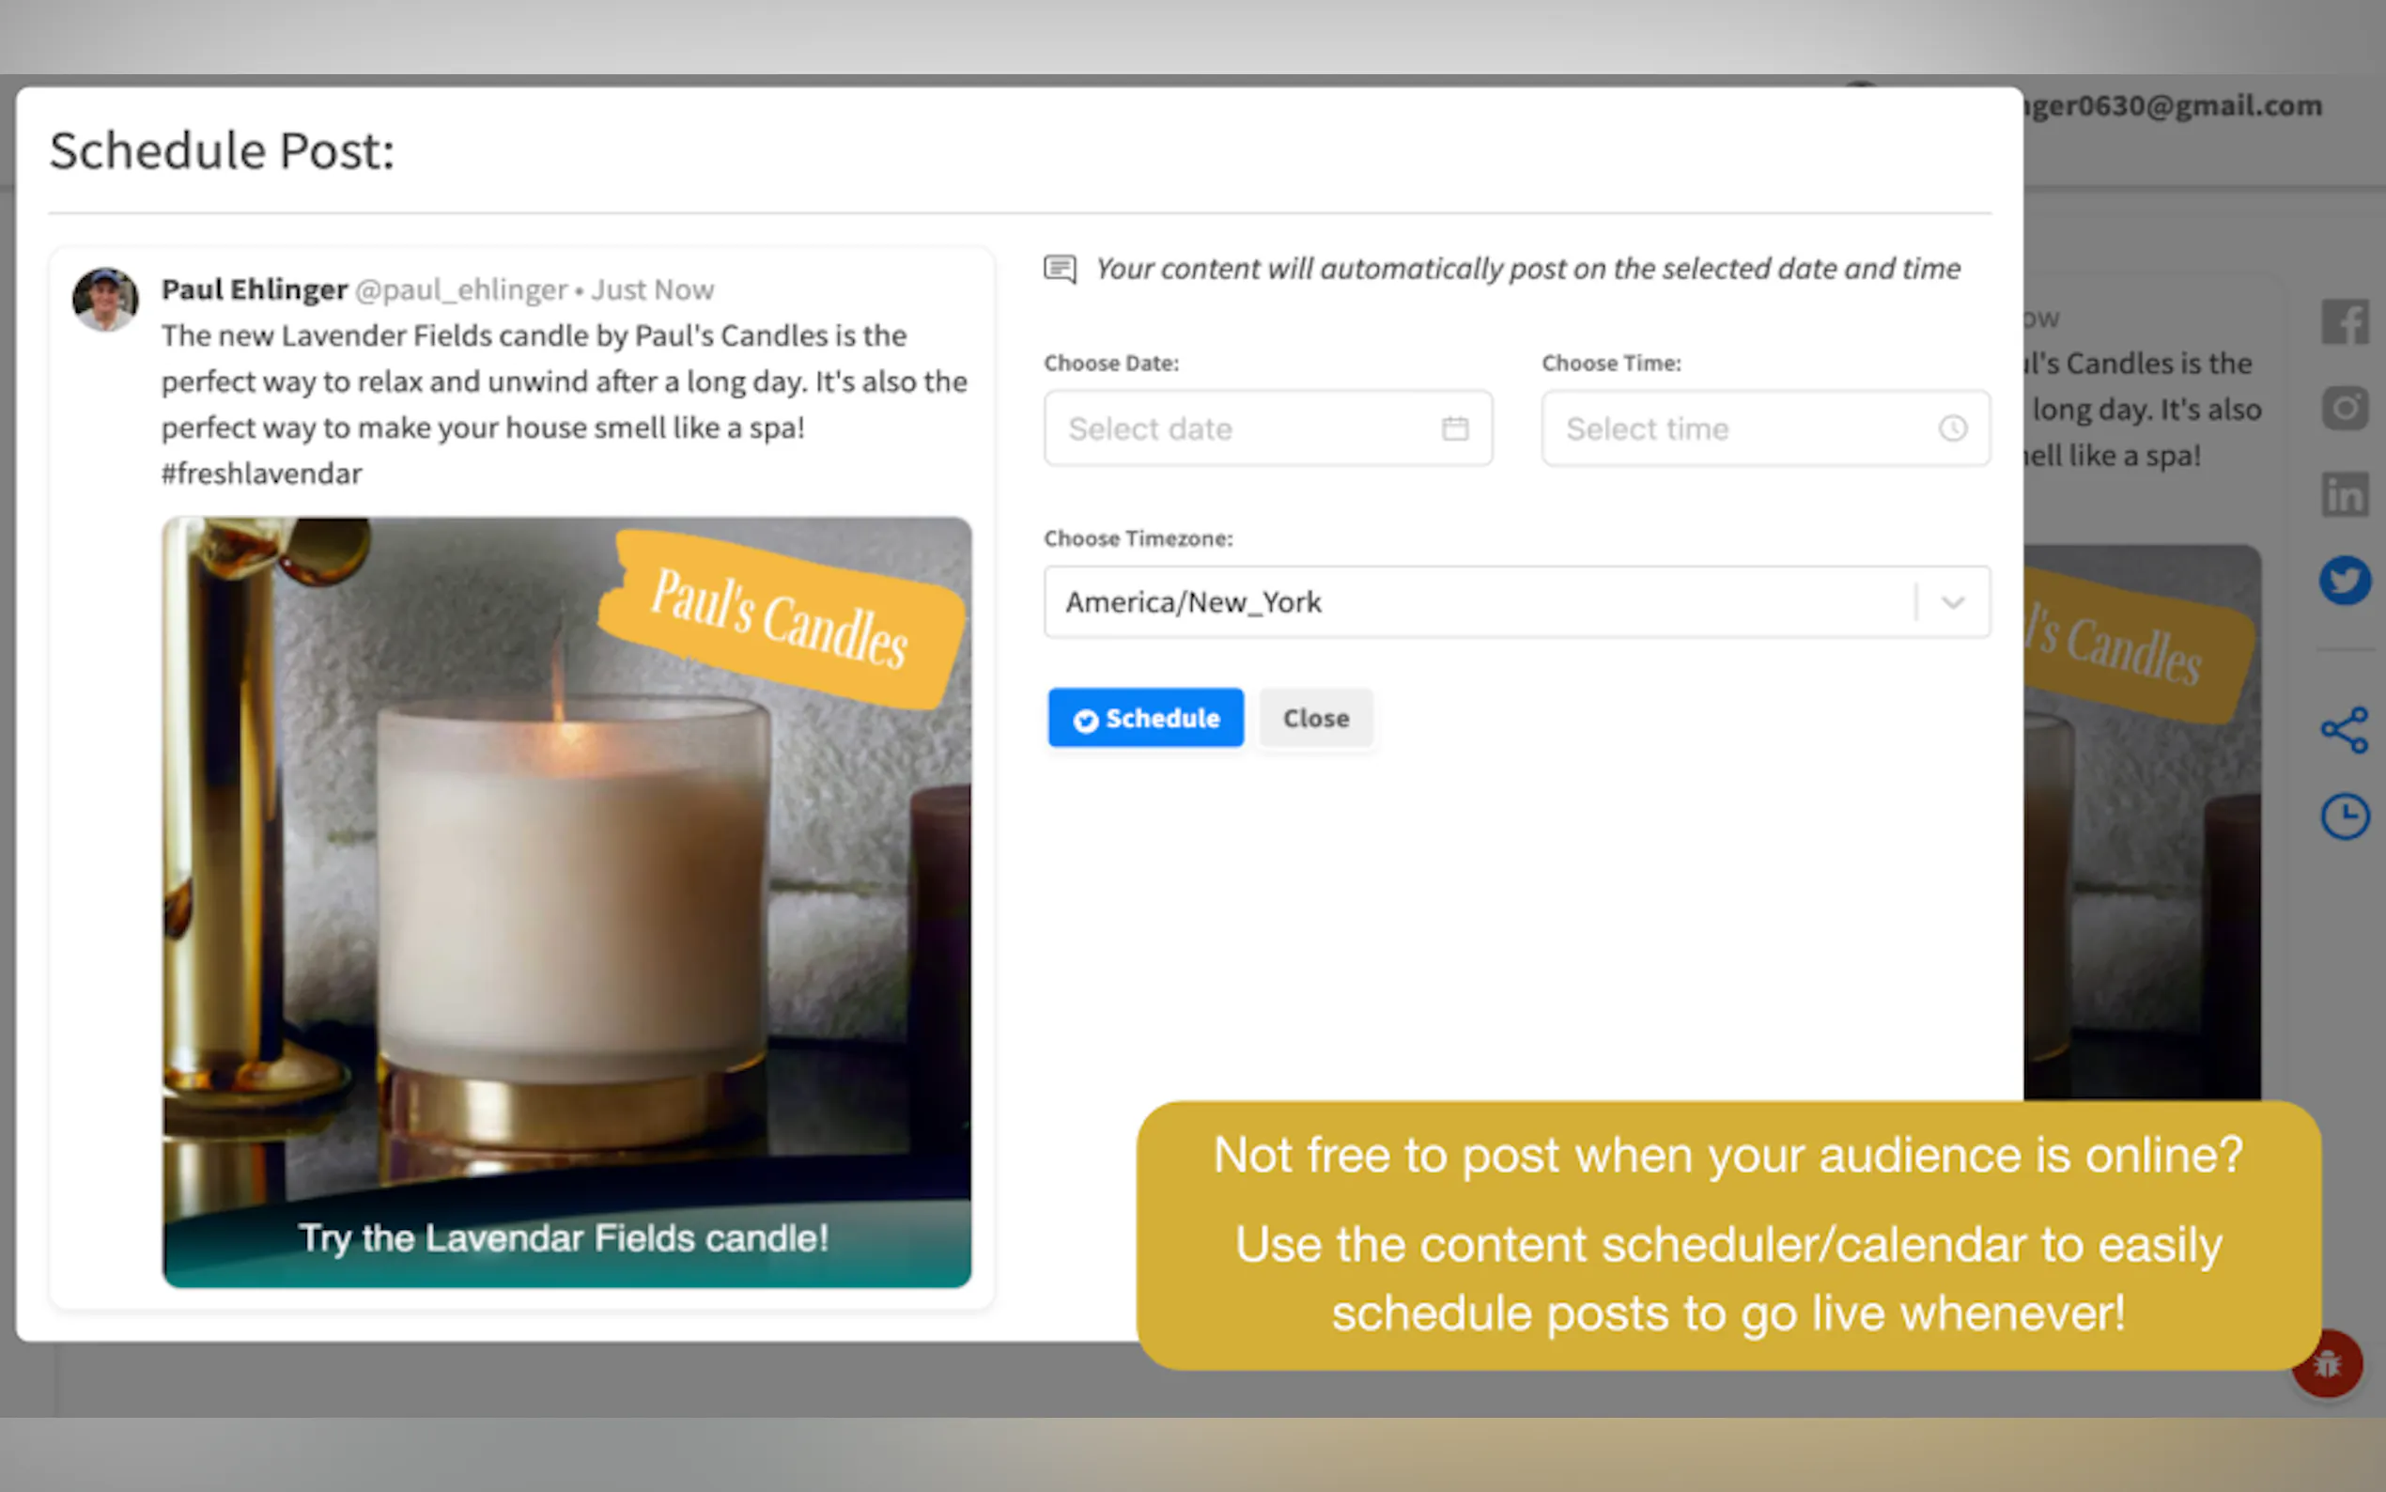
Task: Click the red bug report icon
Action: point(2327,1363)
